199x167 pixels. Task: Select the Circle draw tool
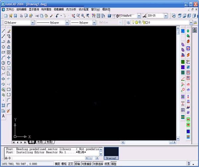pyautogui.click(x=3, y=63)
